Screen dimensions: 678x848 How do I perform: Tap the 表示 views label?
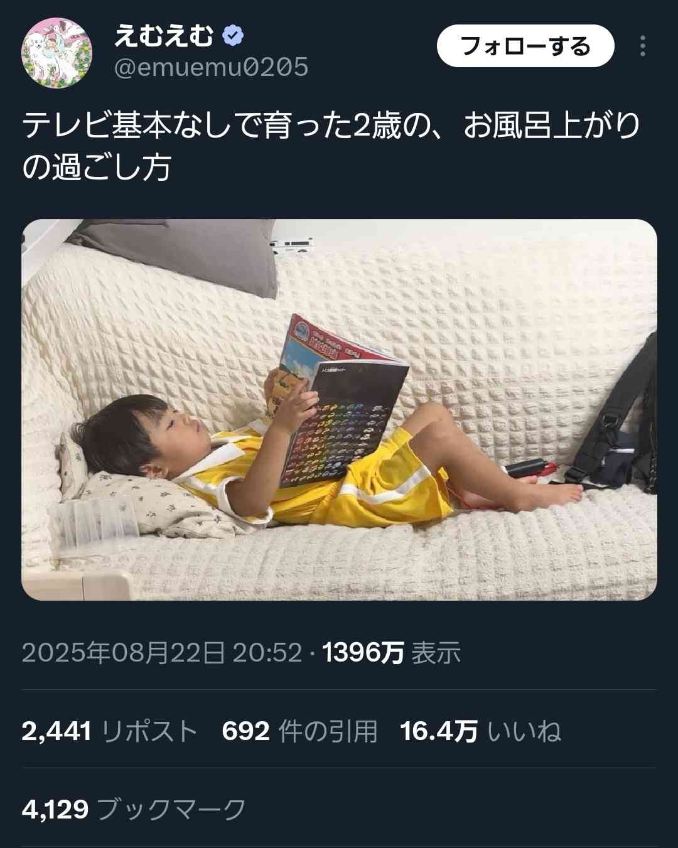436,653
